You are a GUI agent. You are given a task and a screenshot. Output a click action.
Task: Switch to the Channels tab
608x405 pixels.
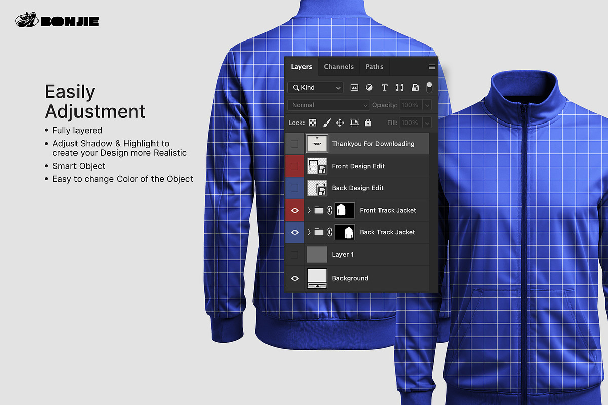click(x=338, y=67)
